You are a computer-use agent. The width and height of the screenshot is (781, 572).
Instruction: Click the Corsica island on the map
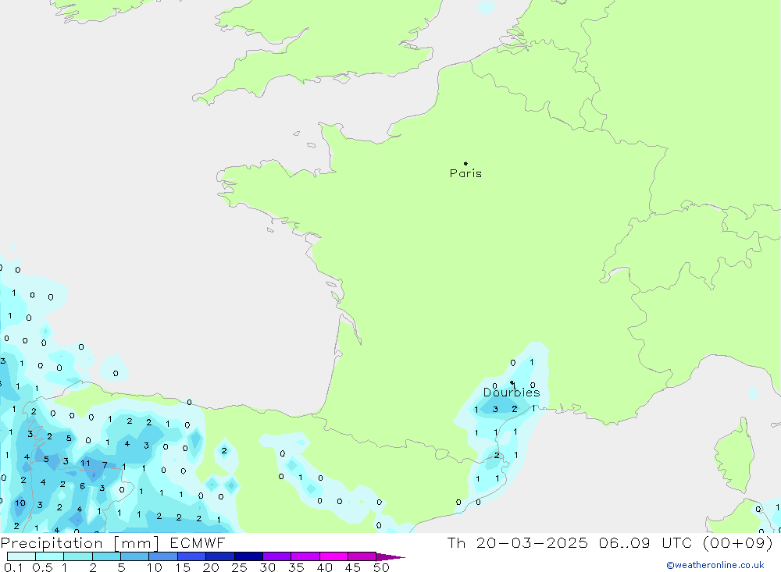pos(735,456)
